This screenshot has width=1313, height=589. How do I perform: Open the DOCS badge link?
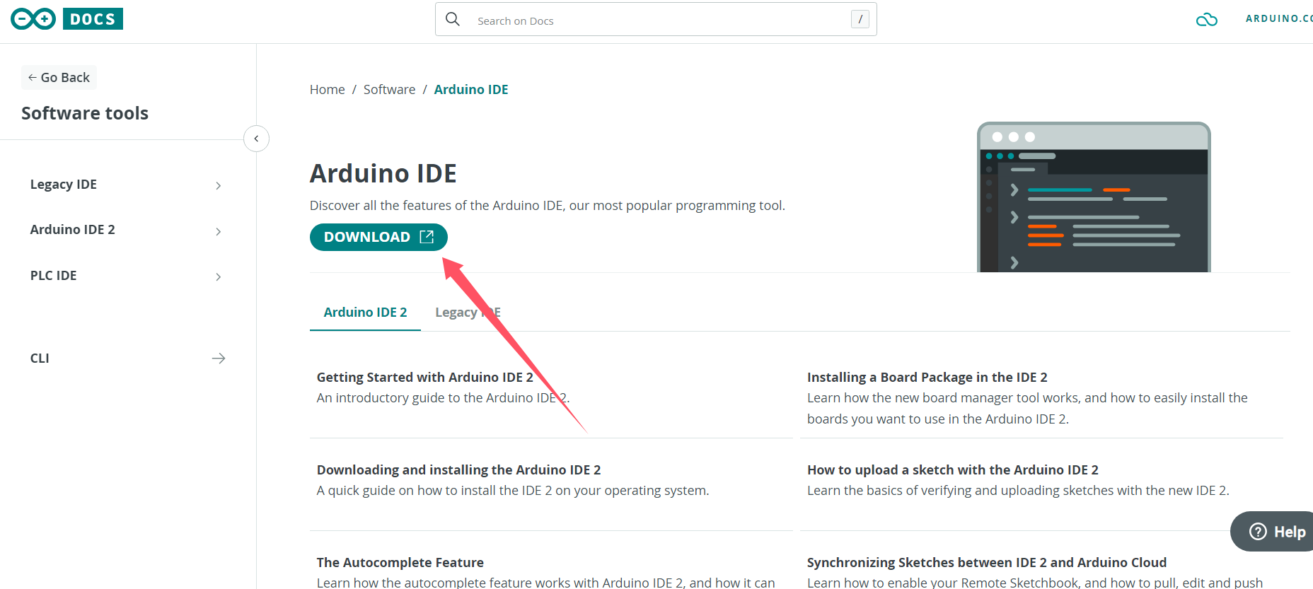click(x=93, y=19)
